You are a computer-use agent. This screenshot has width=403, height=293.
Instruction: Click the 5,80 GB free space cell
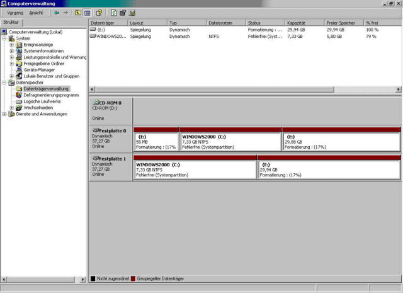tap(334, 37)
